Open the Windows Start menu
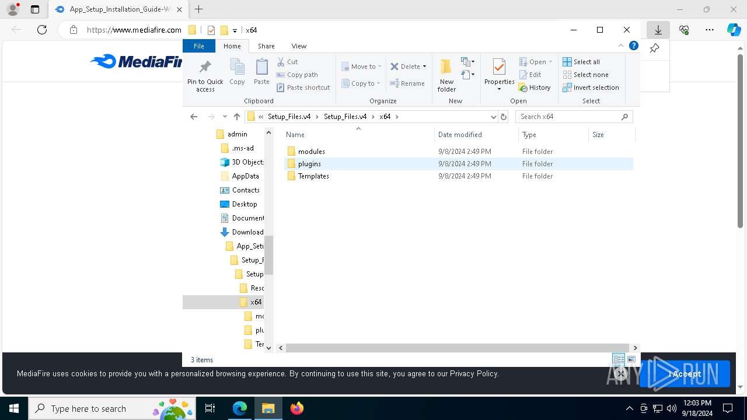 [14, 408]
